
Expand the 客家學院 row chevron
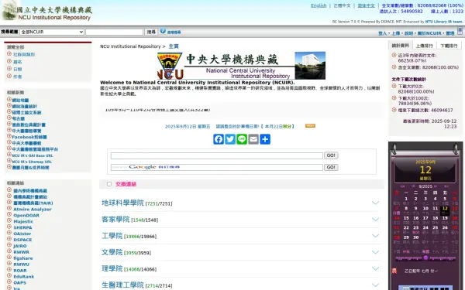375,220
